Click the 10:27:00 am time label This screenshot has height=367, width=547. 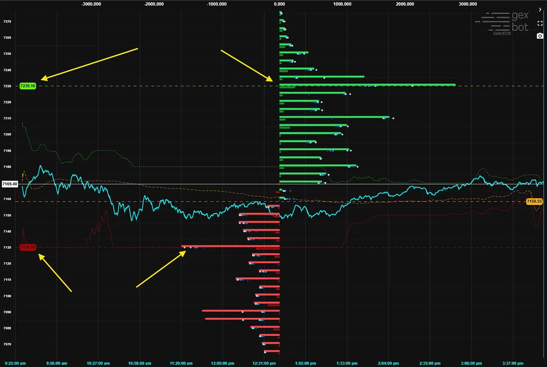point(98,363)
